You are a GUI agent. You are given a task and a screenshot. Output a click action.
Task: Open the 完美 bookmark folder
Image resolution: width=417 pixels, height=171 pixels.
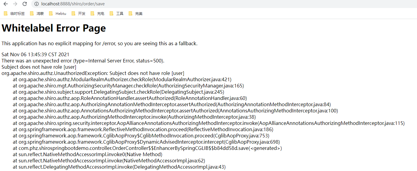(x=136, y=14)
